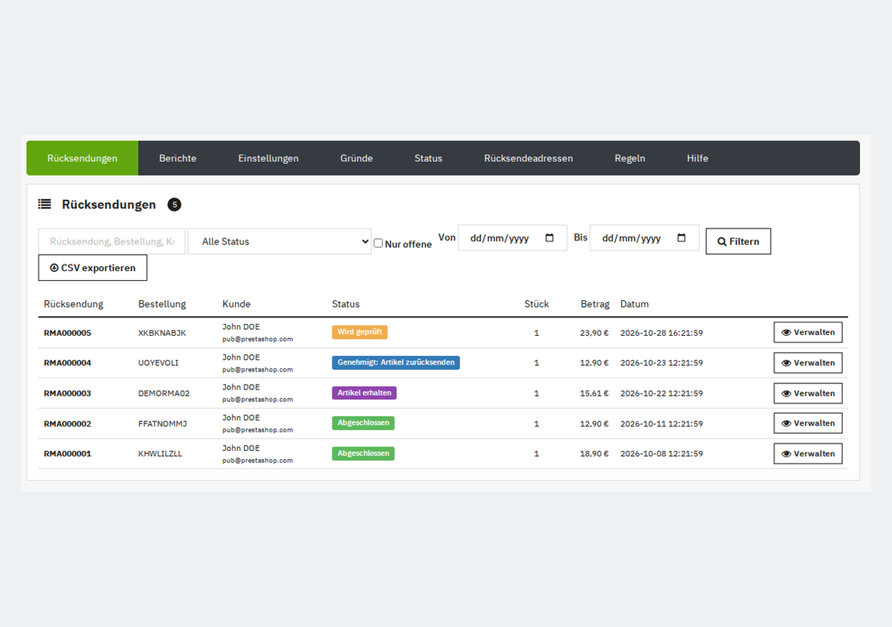Open the calendar picker for Von date
892x627 pixels.
click(550, 238)
